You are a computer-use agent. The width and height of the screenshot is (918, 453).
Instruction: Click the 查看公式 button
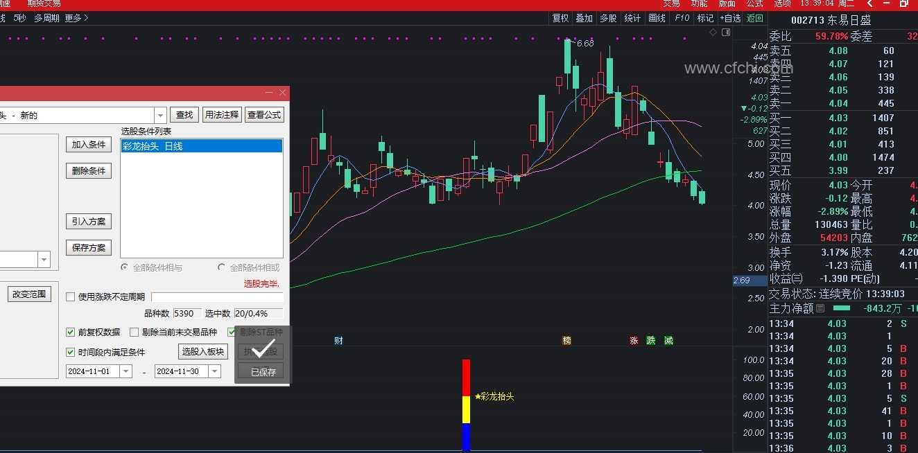tap(264, 115)
